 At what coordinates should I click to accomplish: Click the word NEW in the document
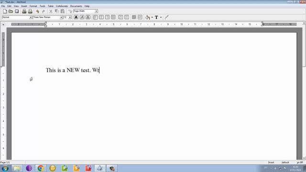pyautogui.click(x=73, y=70)
